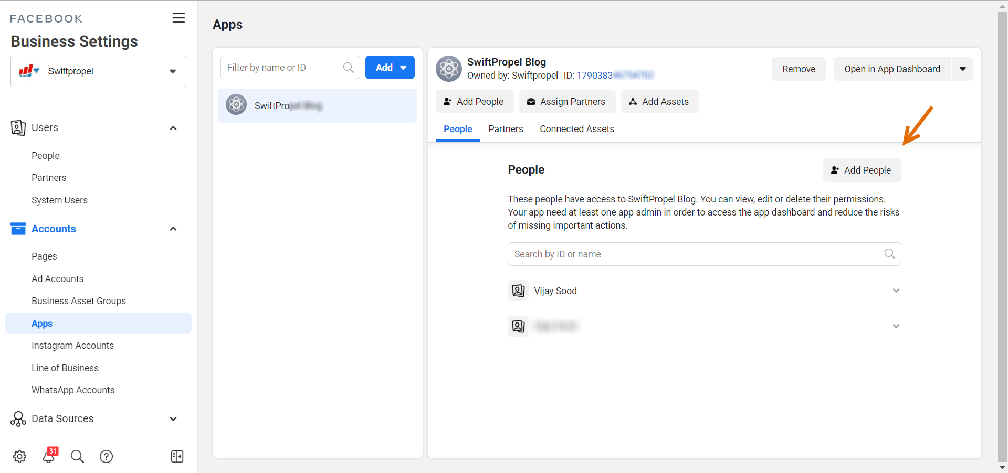This screenshot has height=473, width=1008.
Task: Open notifications bell with 31 badge
Action: coord(49,456)
